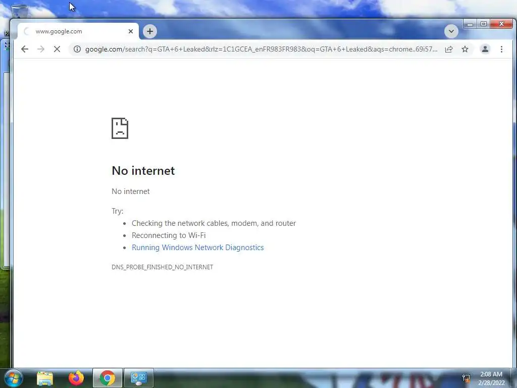Click 'Checking the network cables, modem, and router'
The height and width of the screenshot is (388, 517).
[214, 223]
